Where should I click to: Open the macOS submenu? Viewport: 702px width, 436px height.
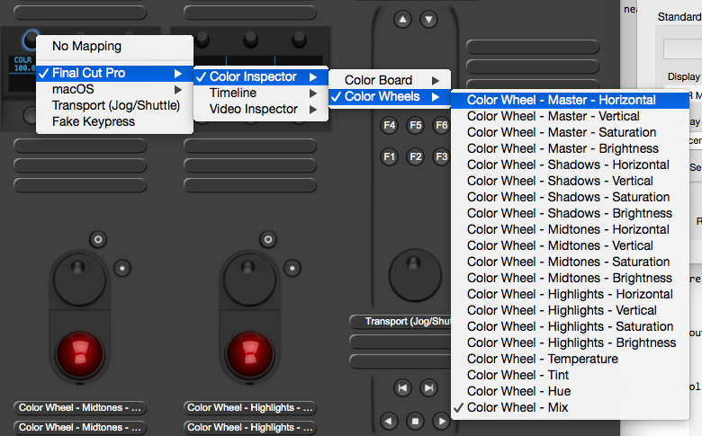tap(114, 89)
